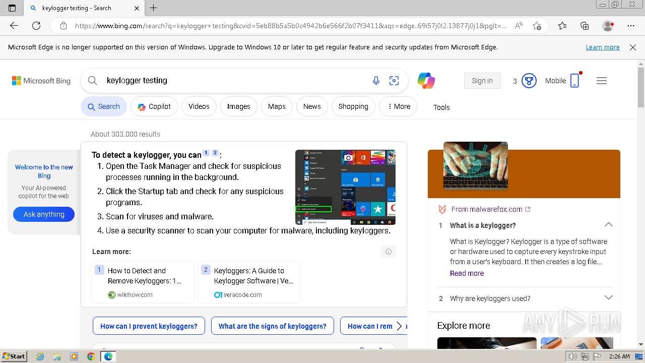This screenshot has height=363, width=645.
Task: Switch to the Shopping tab
Action: [x=353, y=106]
